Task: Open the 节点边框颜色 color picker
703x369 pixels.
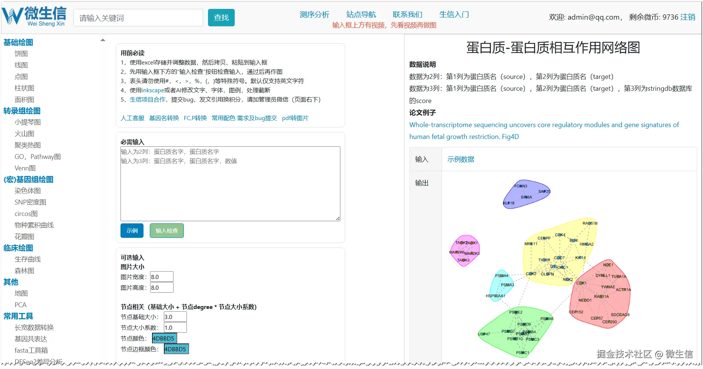Action: [x=176, y=349]
